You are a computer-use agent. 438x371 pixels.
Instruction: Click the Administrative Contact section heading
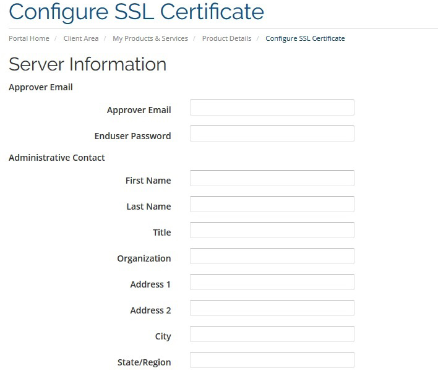tap(57, 158)
